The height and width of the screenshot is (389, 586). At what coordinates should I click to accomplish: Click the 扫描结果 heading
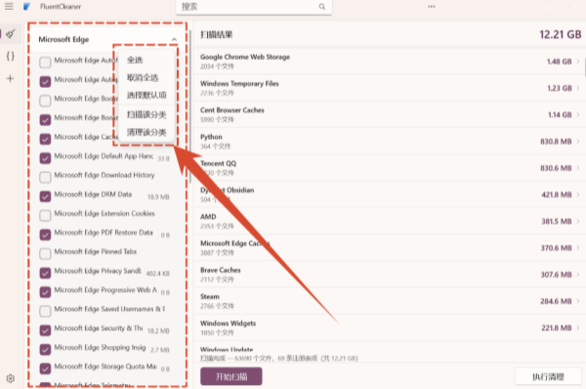point(217,35)
